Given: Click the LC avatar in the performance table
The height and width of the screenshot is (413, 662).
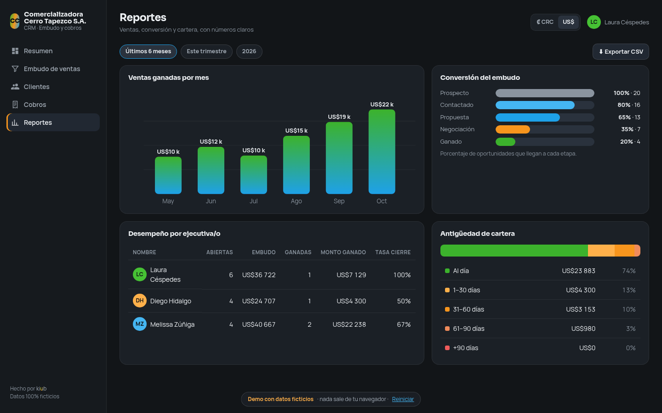Looking at the screenshot, I should [140, 274].
